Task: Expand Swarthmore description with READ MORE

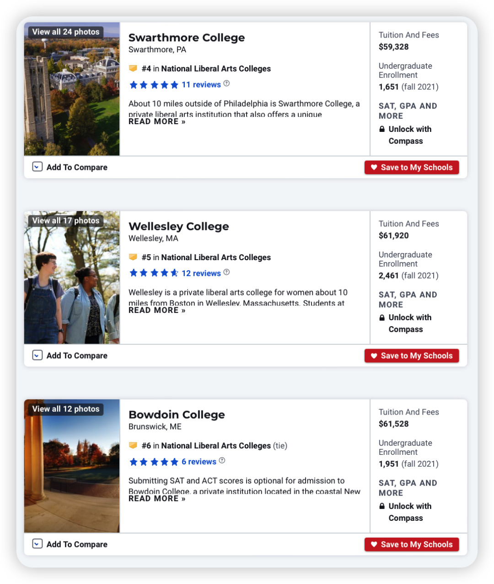Action: (157, 122)
